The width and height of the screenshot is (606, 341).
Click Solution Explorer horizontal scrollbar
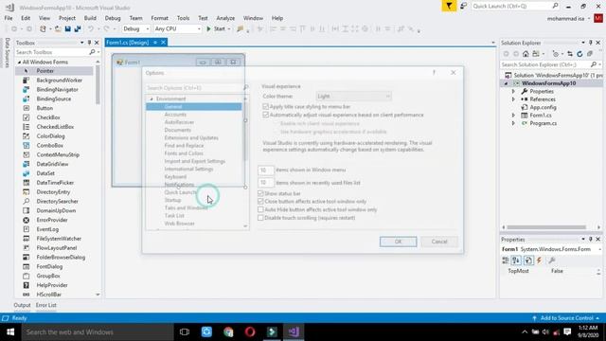coord(546,227)
